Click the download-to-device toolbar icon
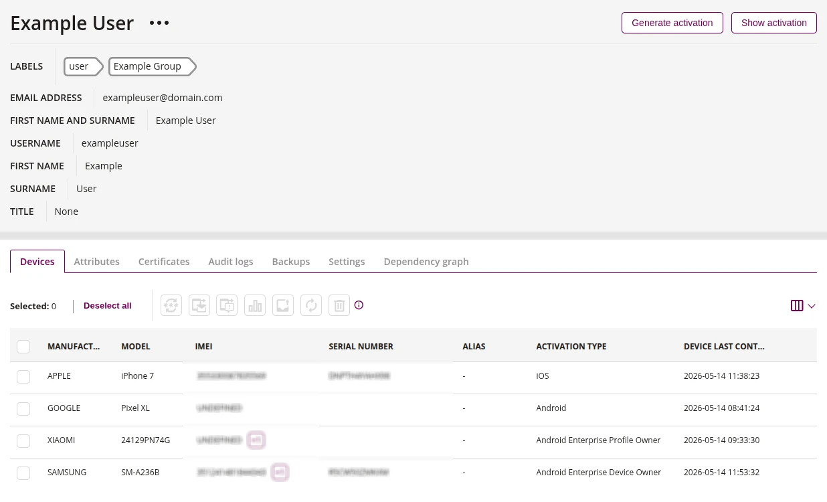 tap(199, 305)
